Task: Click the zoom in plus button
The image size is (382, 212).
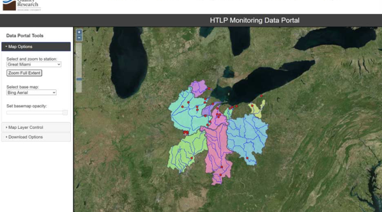Action: point(79,32)
